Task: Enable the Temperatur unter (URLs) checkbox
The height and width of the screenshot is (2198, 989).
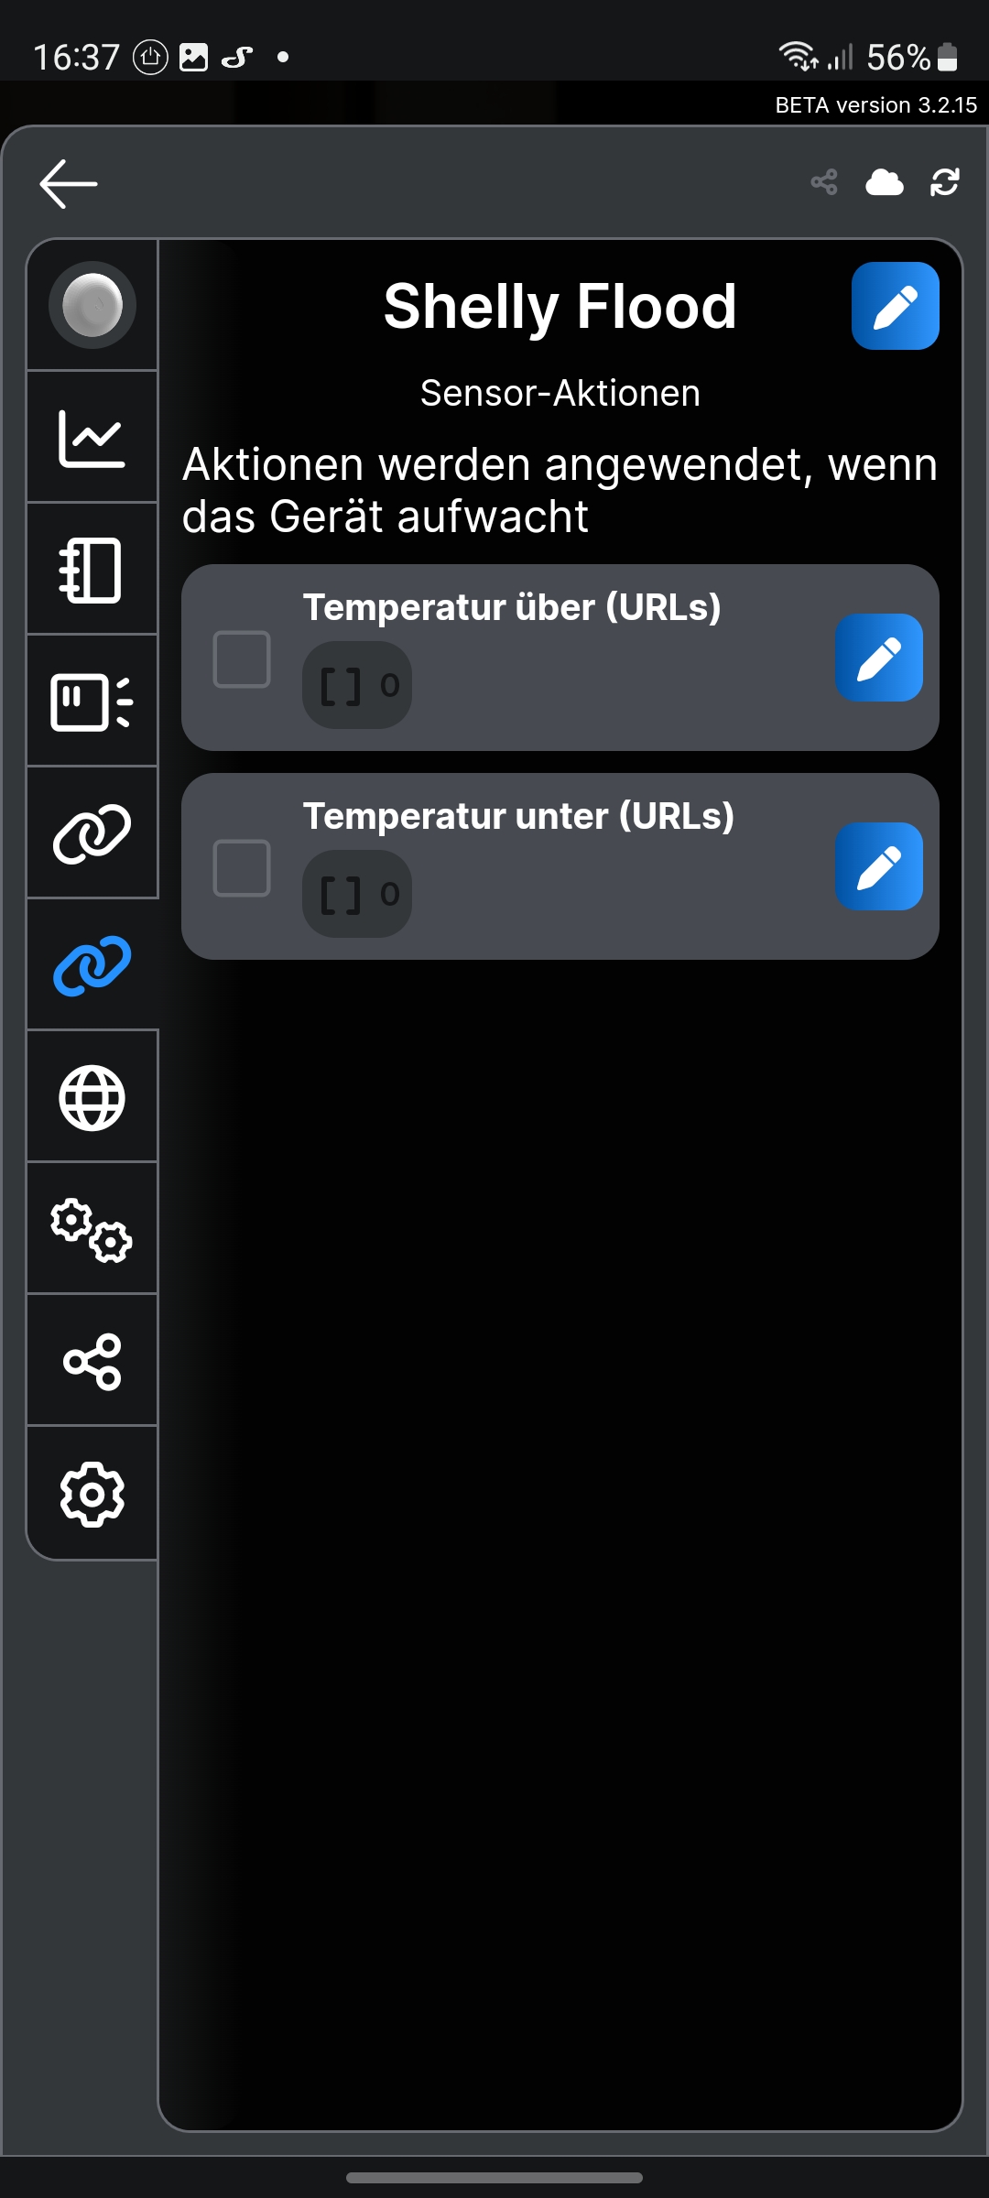Action: [x=242, y=867]
